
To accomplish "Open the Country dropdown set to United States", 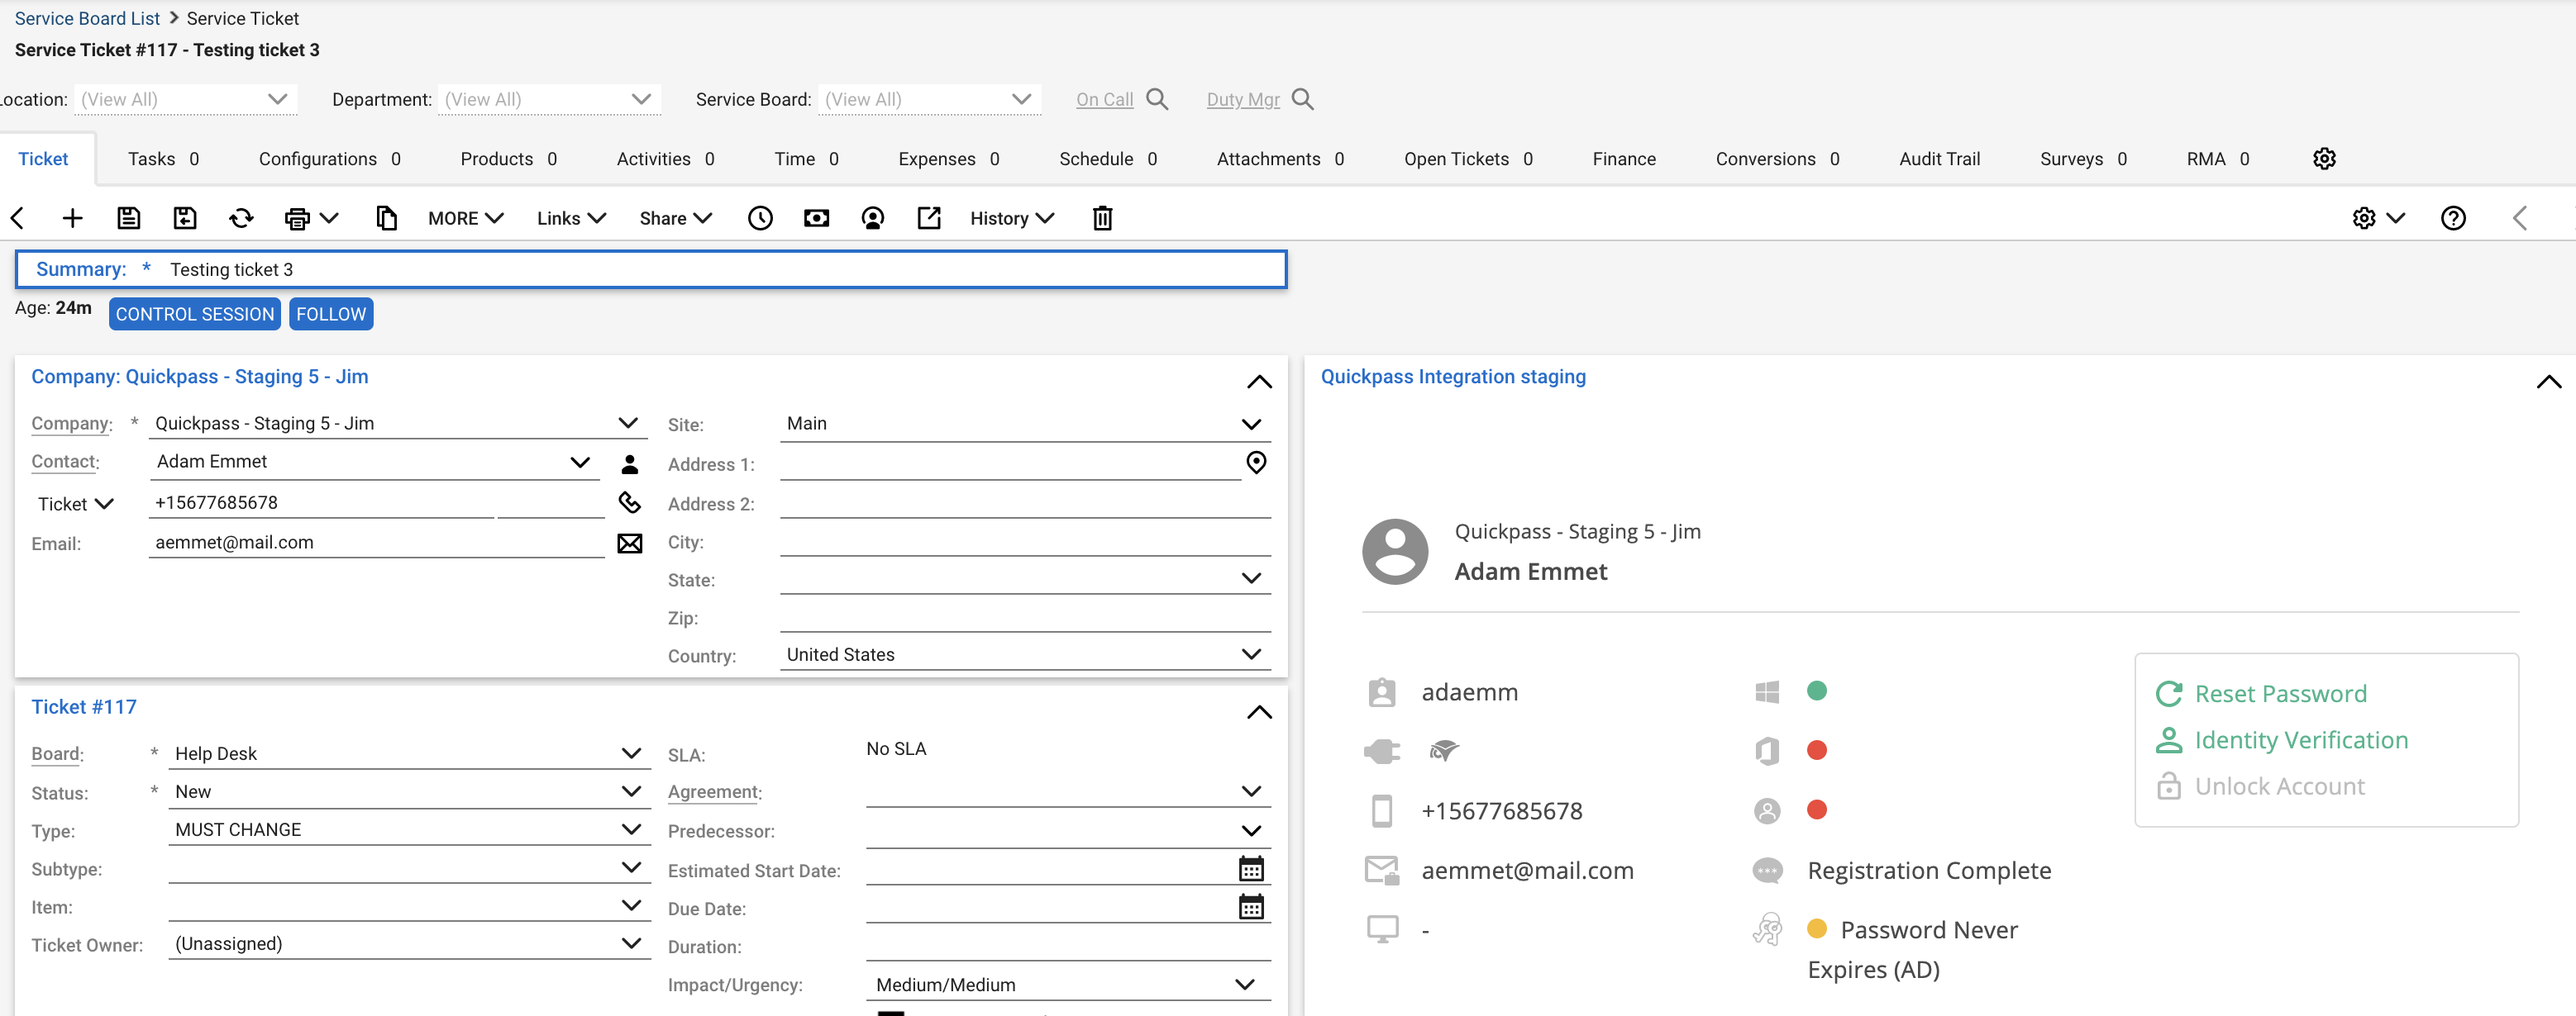I will pyautogui.click(x=1251, y=653).
